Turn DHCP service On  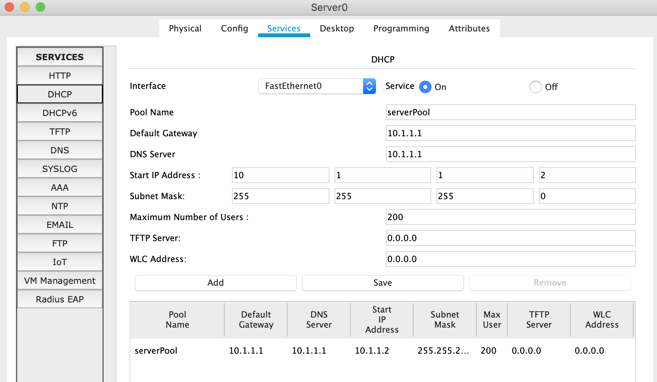425,87
